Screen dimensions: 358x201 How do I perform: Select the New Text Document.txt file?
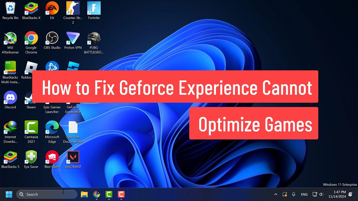[73, 132]
